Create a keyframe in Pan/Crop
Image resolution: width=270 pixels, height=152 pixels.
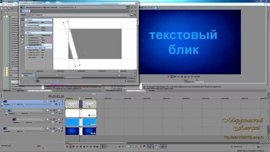coord(54,81)
